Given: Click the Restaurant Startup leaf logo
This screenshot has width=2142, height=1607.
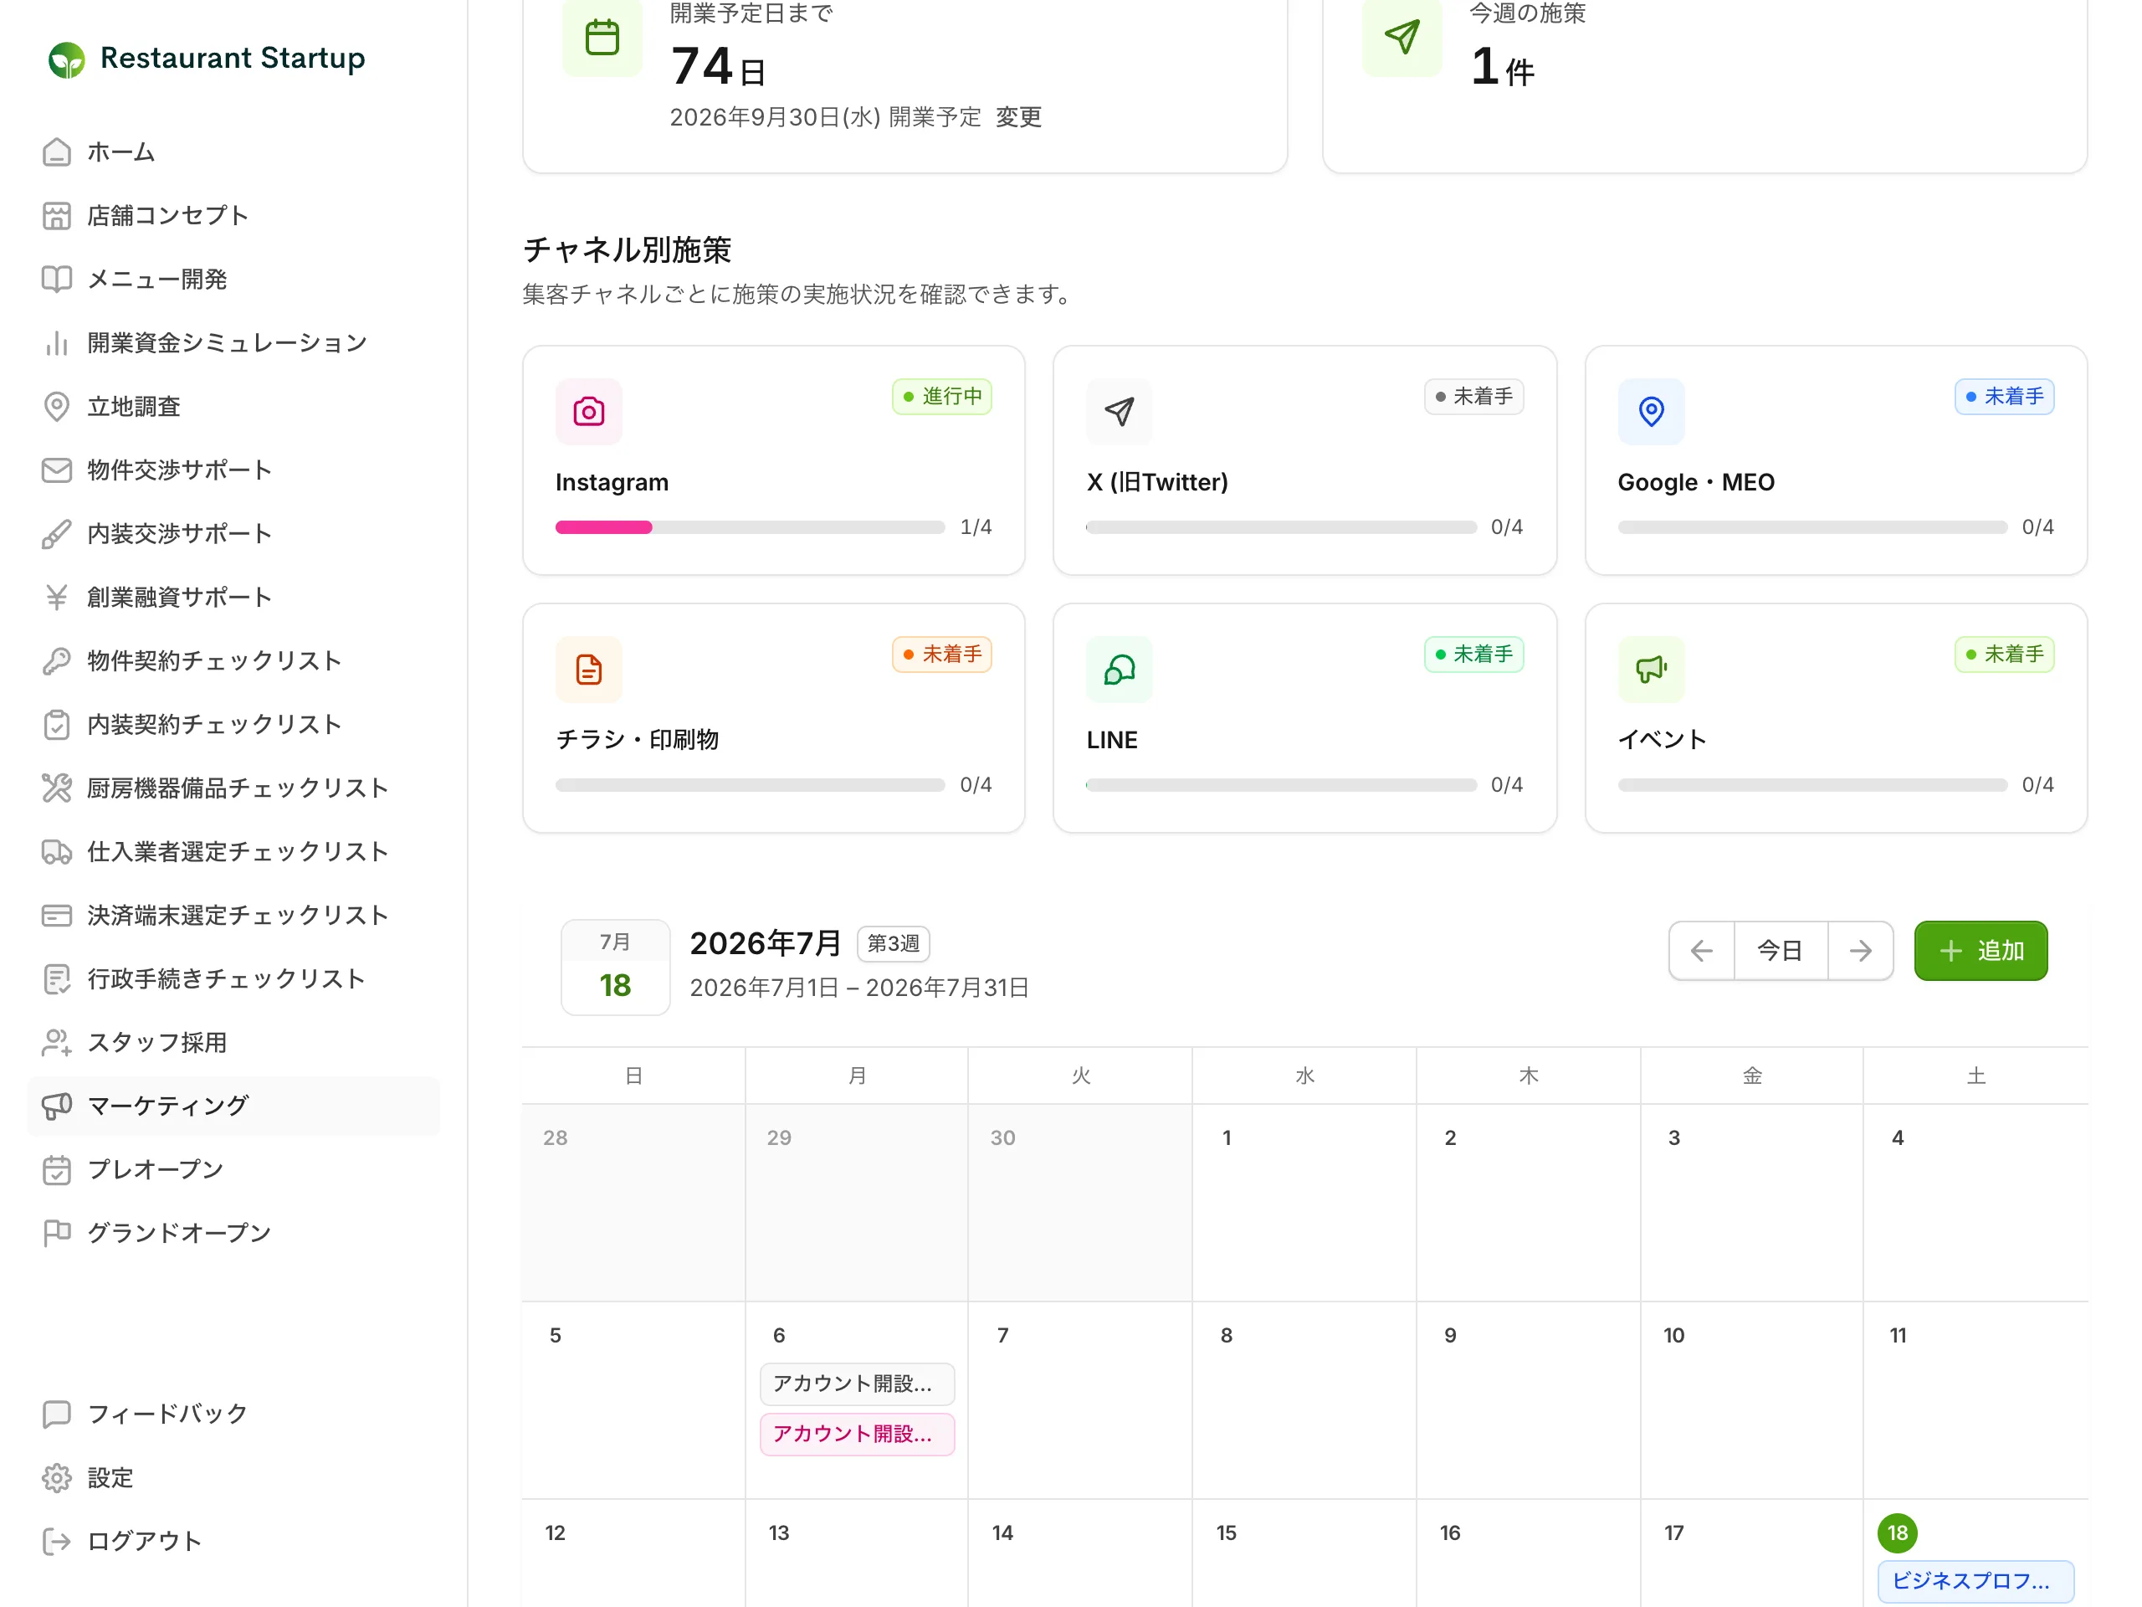Looking at the screenshot, I should tap(67, 59).
